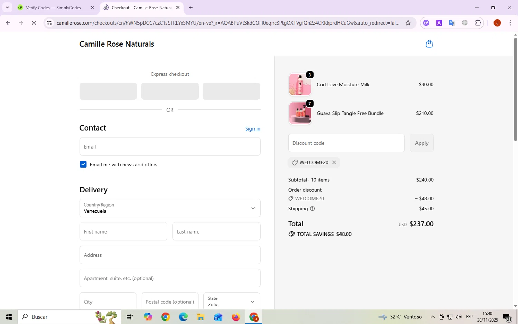Focus the First name field
The height and width of the screenshot is (324, 518).
tap(123, 231)
